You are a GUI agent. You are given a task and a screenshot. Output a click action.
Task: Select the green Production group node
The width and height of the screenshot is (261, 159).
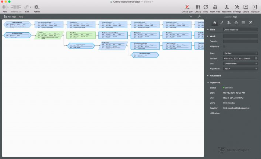pos(49,35)
